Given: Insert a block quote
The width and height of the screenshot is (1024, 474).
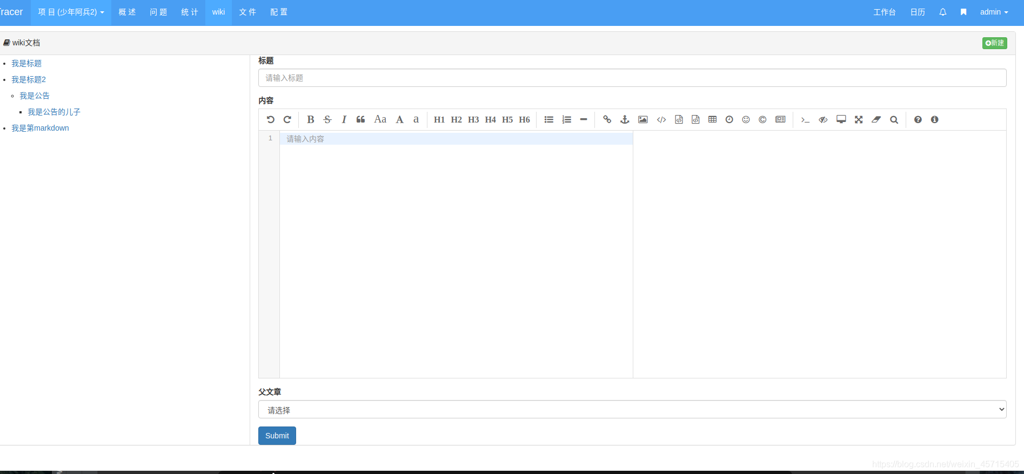Looking at the screenshot, I should point(361,120).
